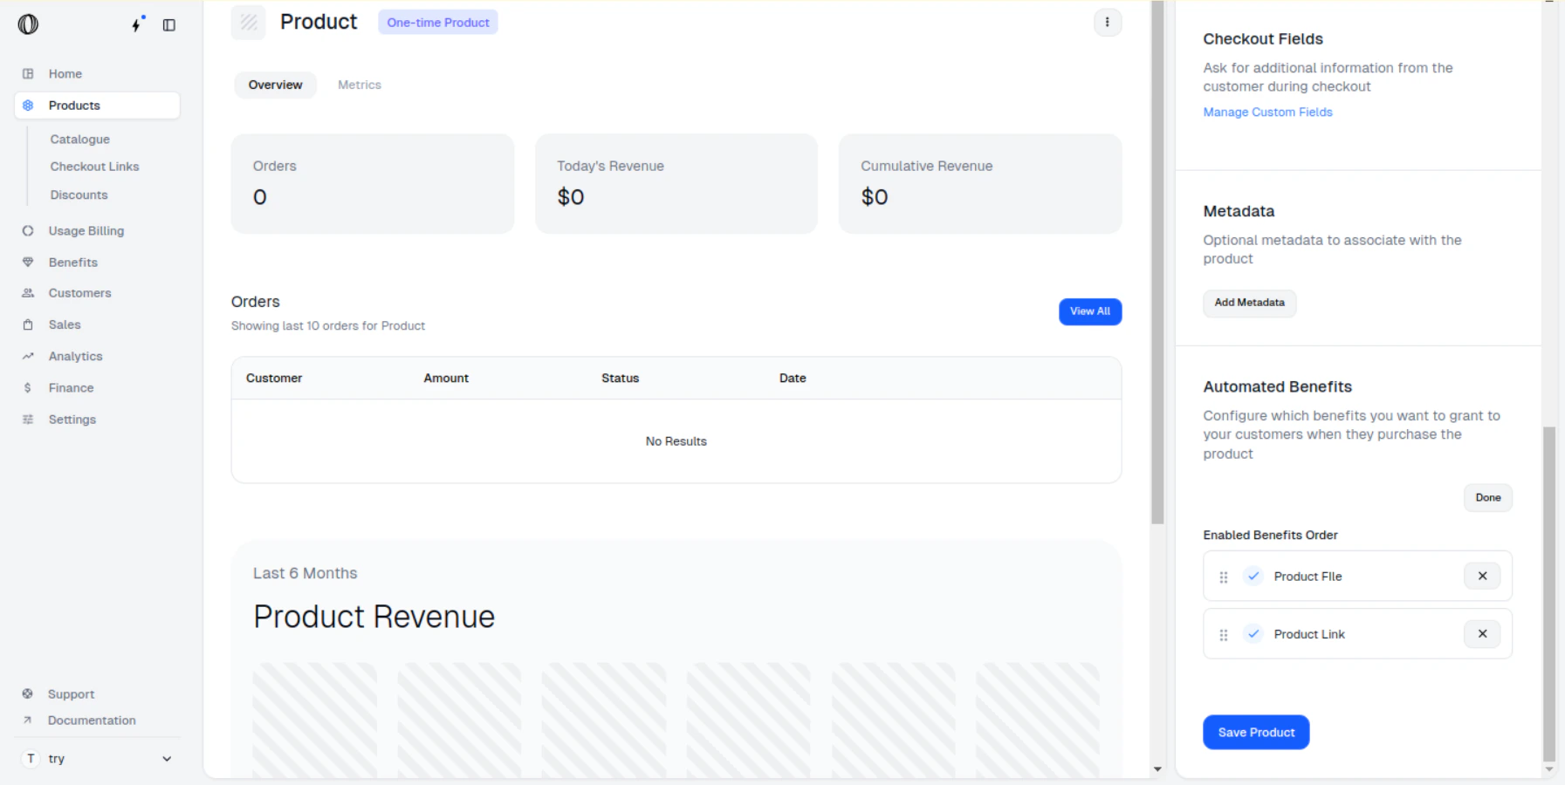Click the main content scrollbar
This screenshot has height=785, width=1565.
pyautogui.click(x=1157, y=262)
